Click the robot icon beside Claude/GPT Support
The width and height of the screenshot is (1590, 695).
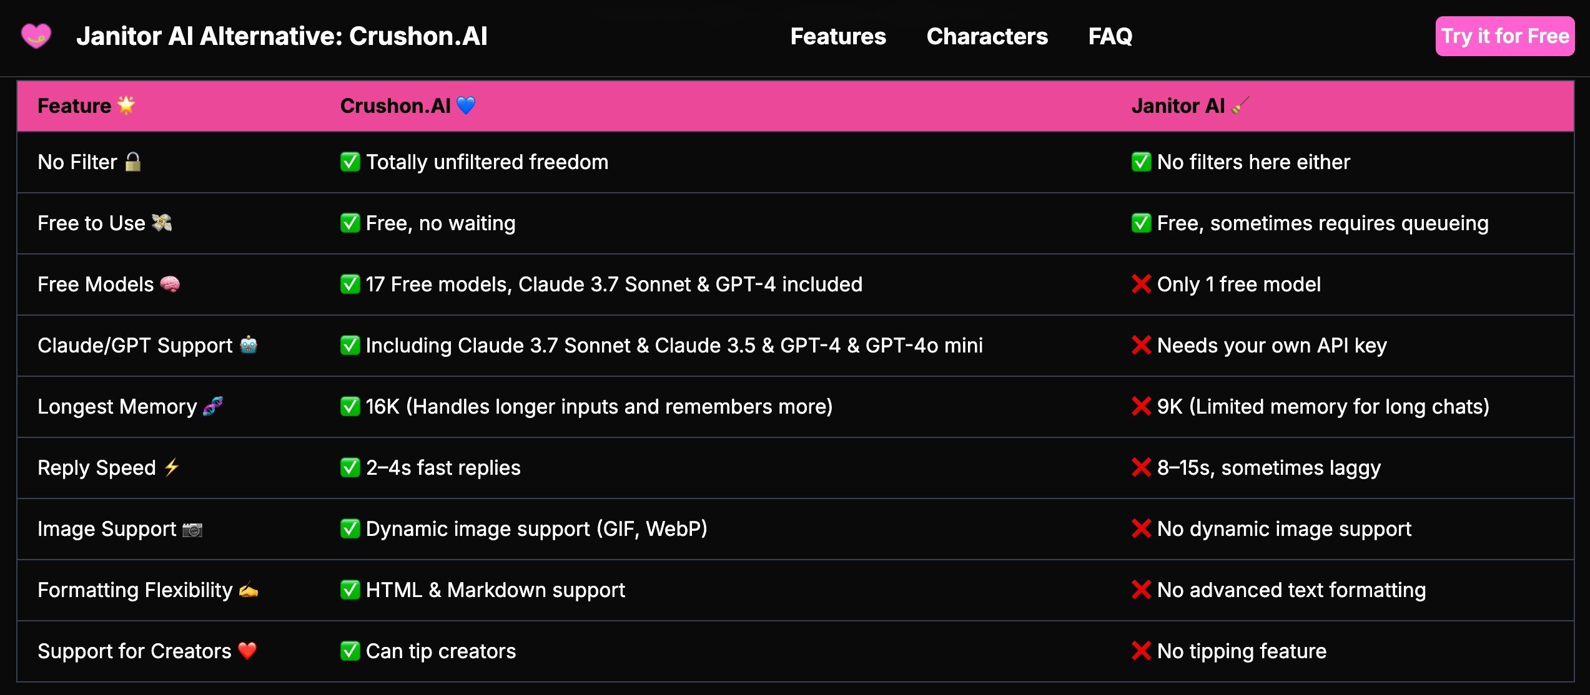(x=249, y=345)
